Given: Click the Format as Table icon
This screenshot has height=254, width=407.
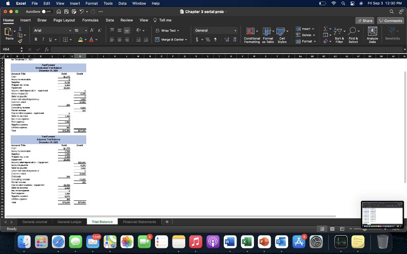Looking at the screenshot, I should tap(267, 31).
